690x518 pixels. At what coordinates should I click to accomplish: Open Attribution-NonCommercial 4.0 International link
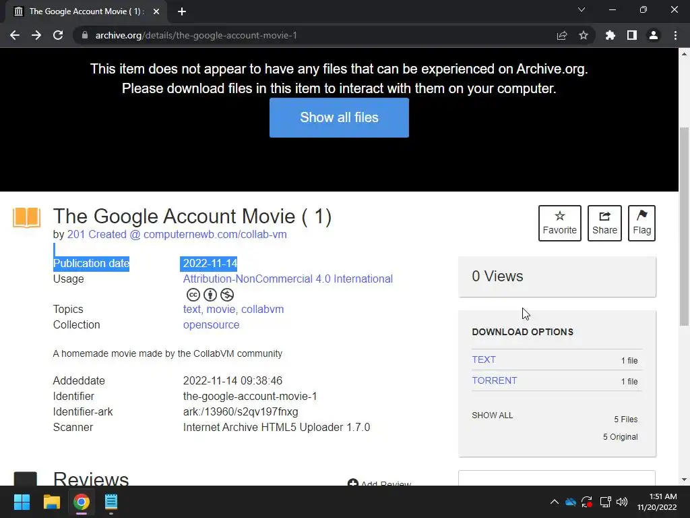tap(288, 279)
